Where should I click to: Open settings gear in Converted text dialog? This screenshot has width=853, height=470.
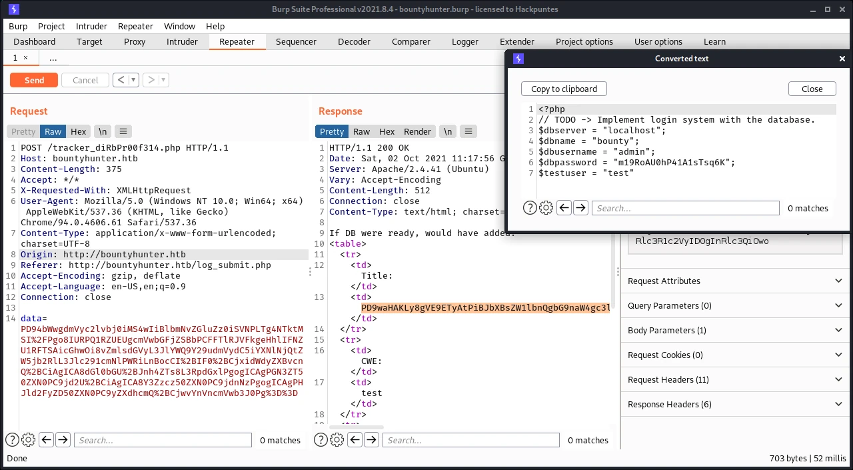tap(546, 208)
